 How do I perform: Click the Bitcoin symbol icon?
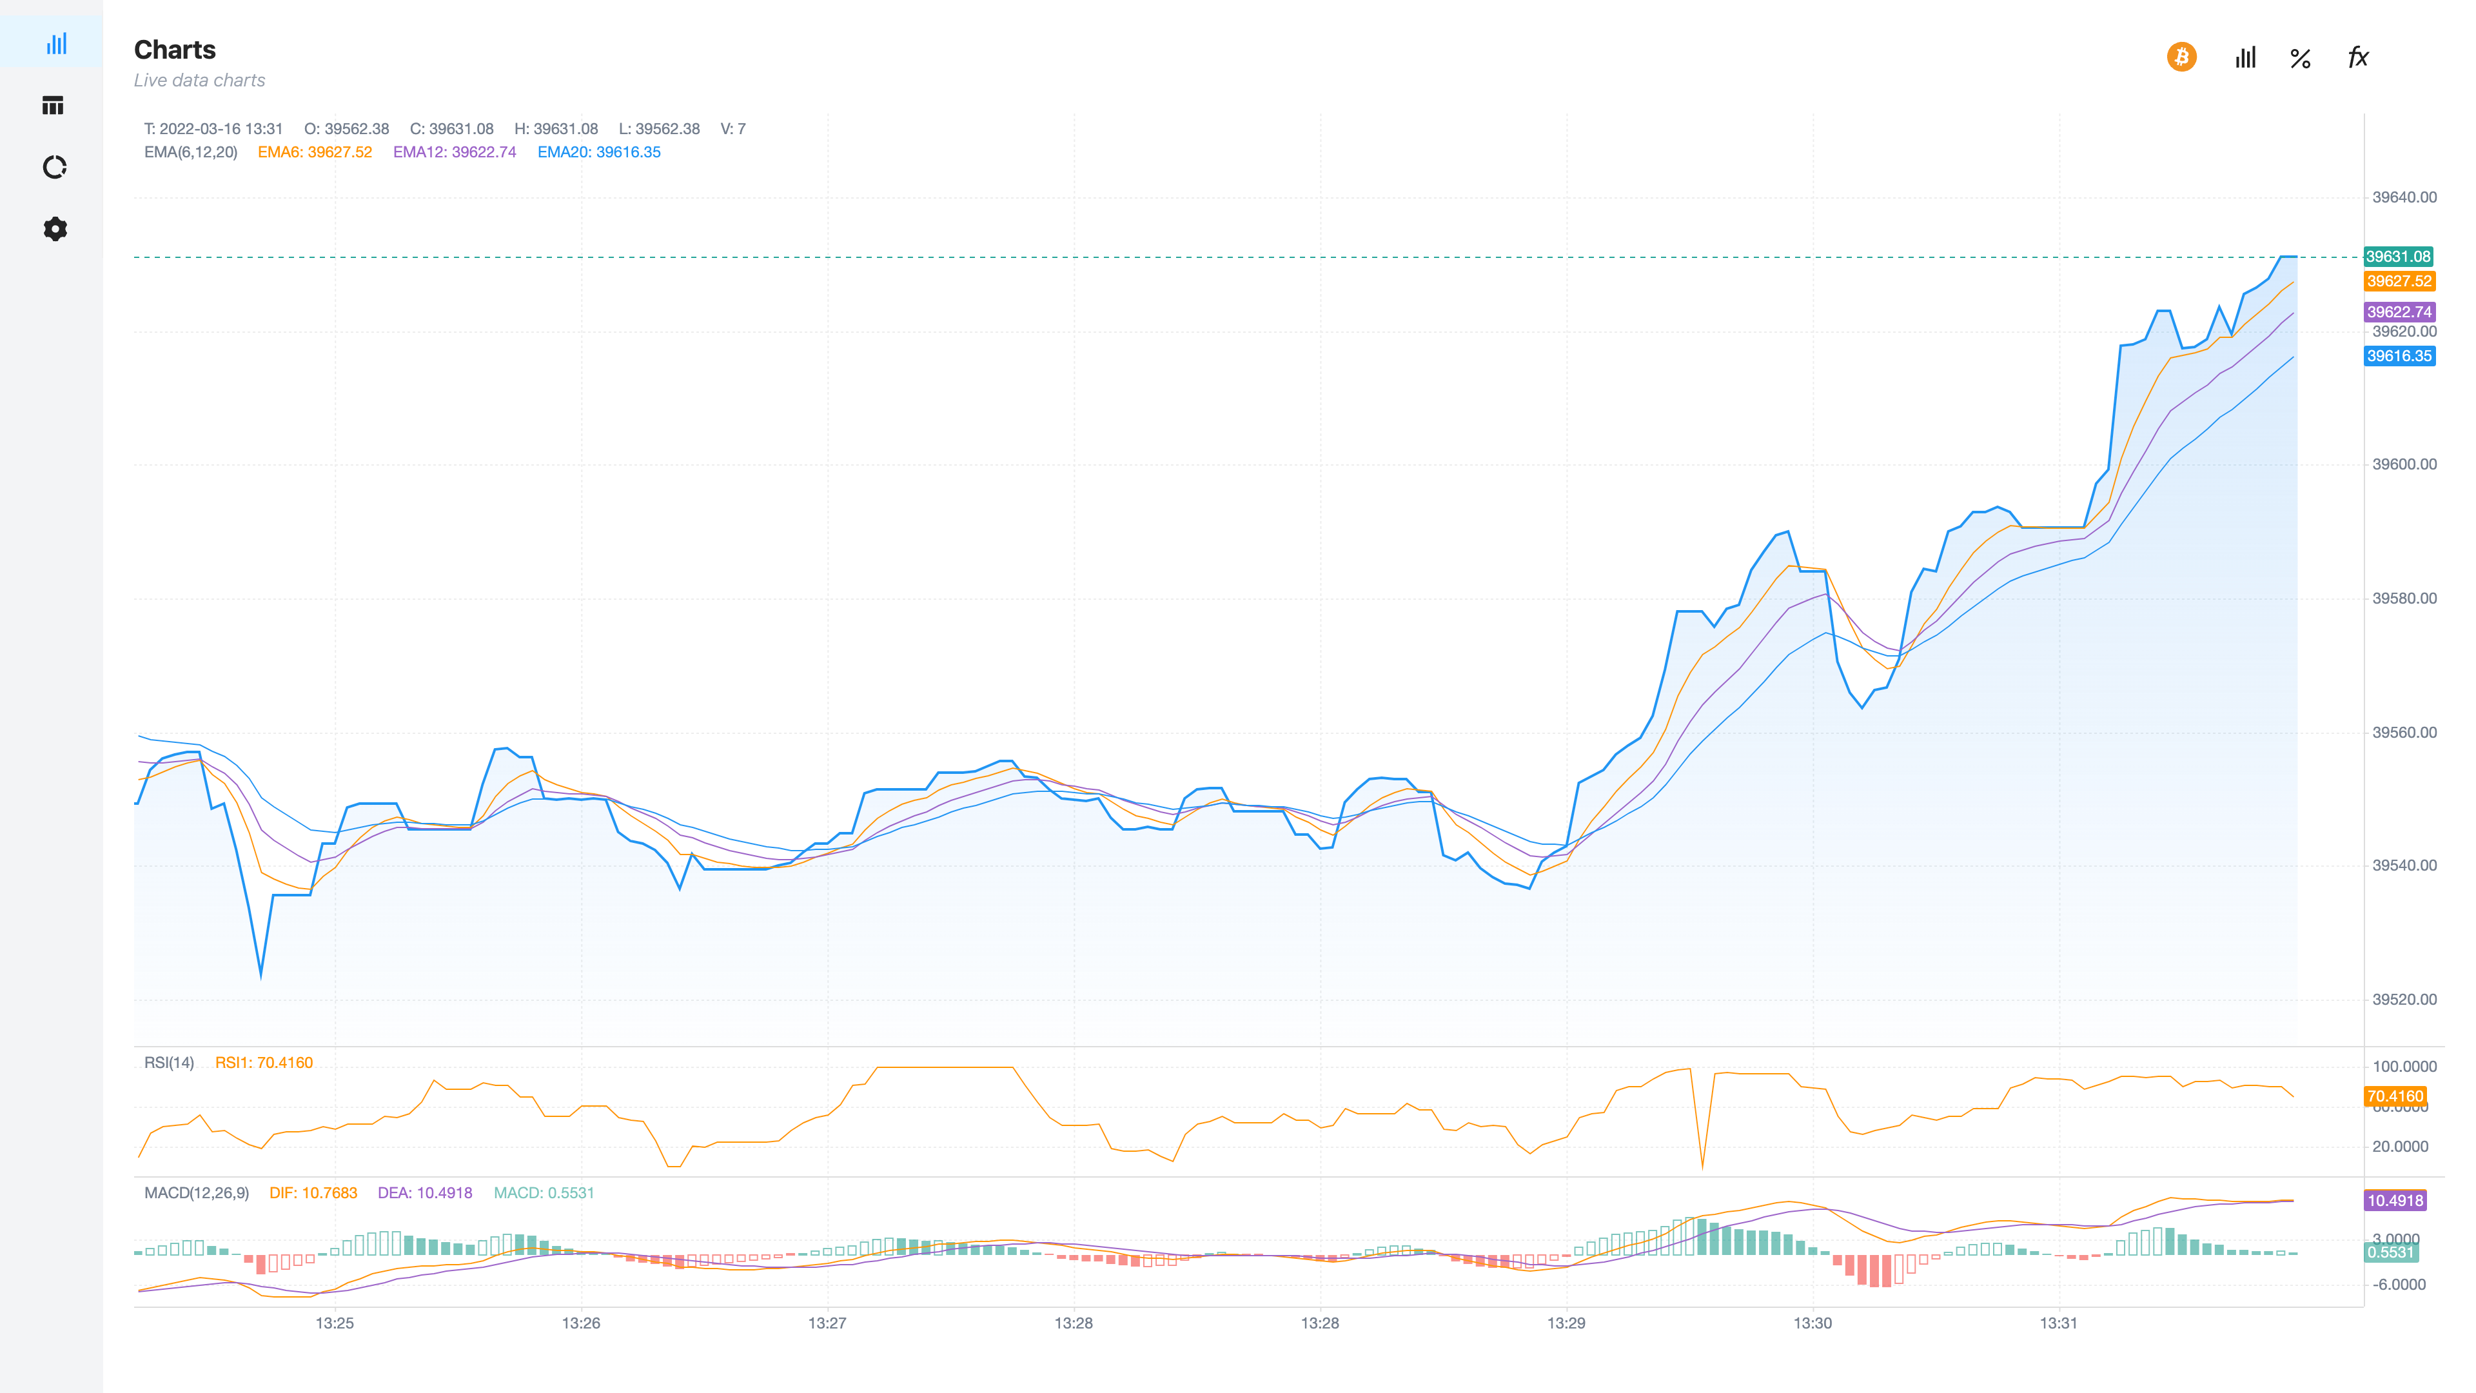coord(2181,57)
